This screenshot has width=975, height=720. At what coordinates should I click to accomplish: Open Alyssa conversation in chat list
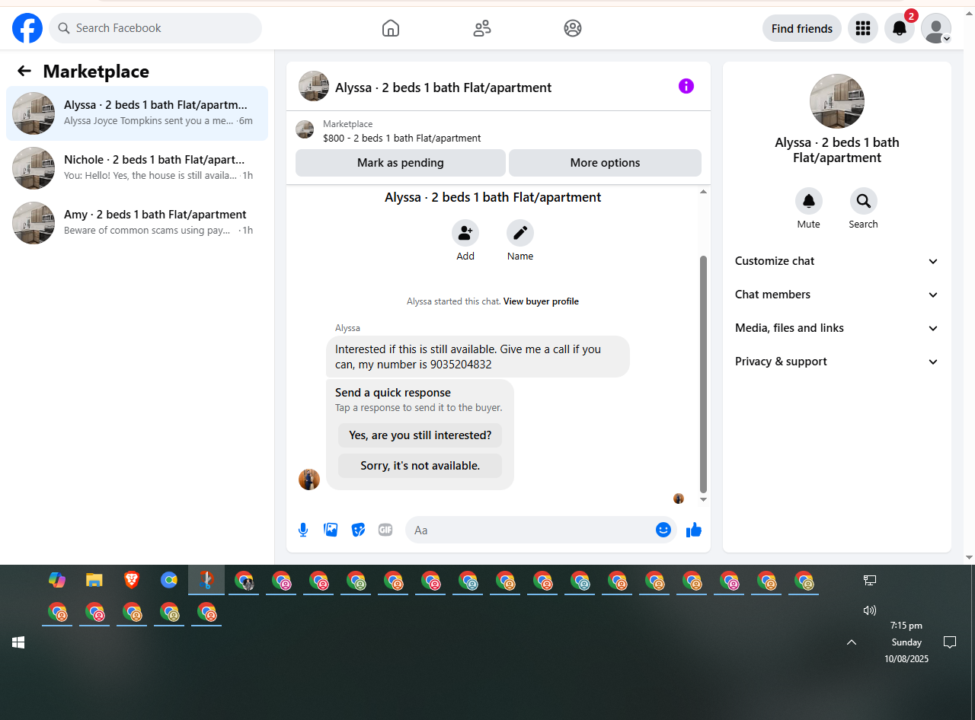coord(137,113)
